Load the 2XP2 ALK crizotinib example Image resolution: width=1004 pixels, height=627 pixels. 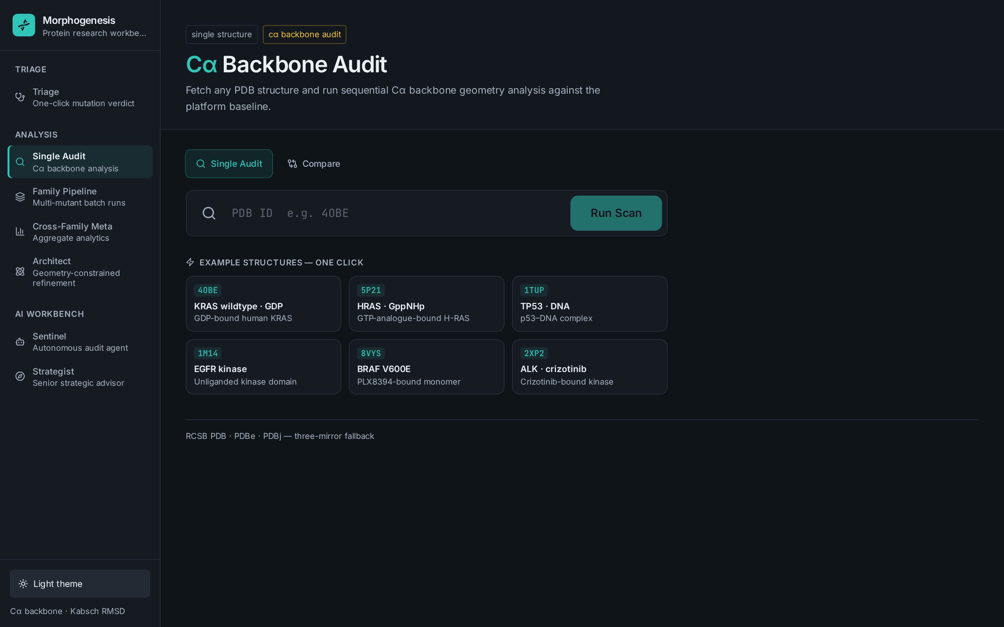(589, 367)
